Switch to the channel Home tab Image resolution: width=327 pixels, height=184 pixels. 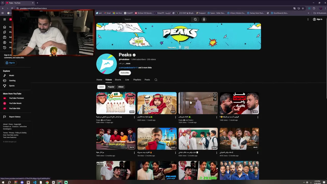[x=99, y=80]
